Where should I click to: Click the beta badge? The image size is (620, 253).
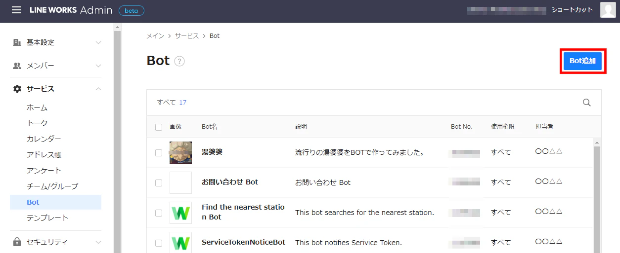pos(131,10)
